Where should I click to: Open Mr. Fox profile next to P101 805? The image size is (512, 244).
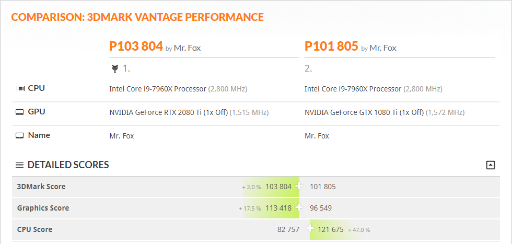[382, 48]
